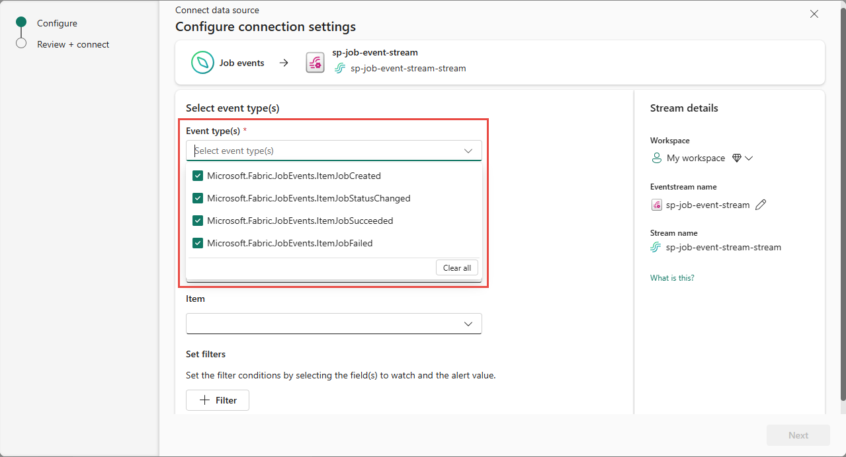Click the eventstream icon under Eventstream name
The width and height of the screenshot is (846, 457).
[x=656, y=205]
